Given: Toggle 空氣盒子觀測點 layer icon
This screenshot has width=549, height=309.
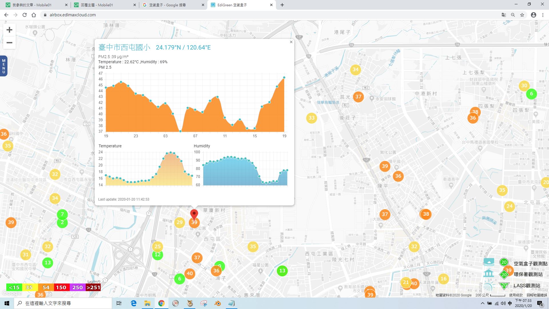Looking at the screenshot, I should [x=489, y=262].
